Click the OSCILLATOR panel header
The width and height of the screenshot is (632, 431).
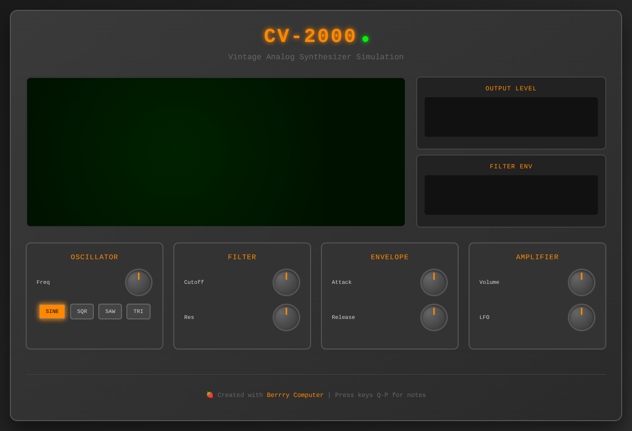(x=94, y=257)
